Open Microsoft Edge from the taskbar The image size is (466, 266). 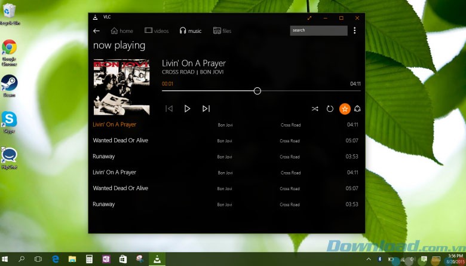(x=55, y=259)
